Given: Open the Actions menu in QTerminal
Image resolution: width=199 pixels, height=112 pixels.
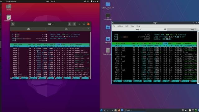Looking at the screenshot, I should (120, 26).
